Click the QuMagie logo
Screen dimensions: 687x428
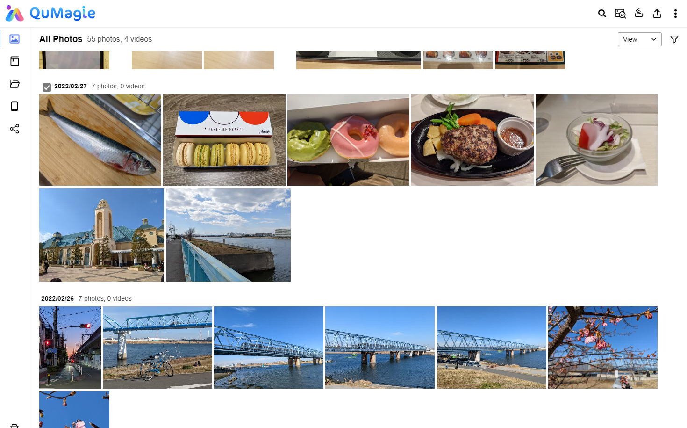[x=50, y=14]
